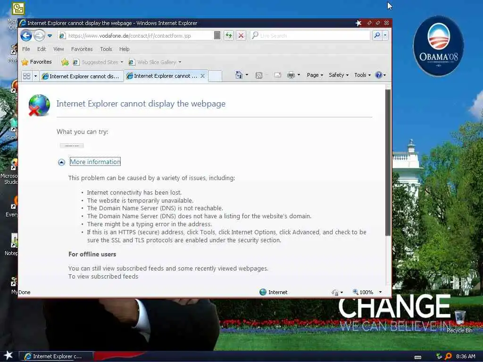Image resolution: width=483 pixels, height=362 pixels.
Task: Click the page heading 'Internet Explorer cannot display the webpage'
Action: [x=141, y=104]
